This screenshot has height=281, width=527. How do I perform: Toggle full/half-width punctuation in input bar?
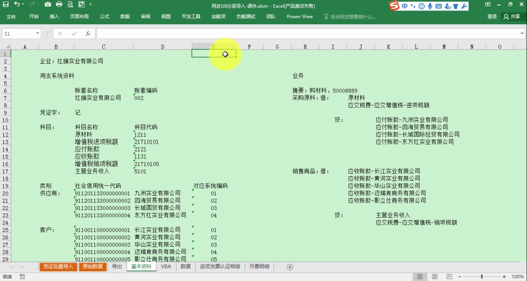[413, 6]
